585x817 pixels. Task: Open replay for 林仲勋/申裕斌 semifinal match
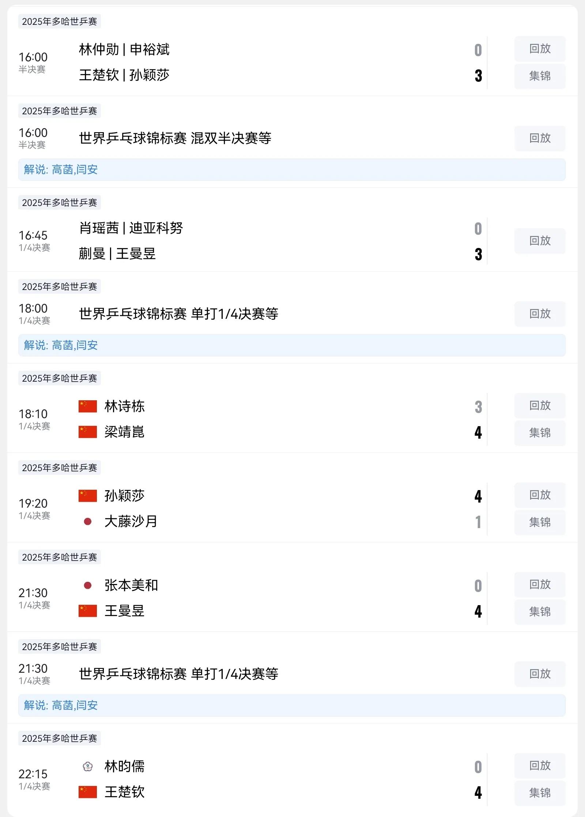coord(540,49)
